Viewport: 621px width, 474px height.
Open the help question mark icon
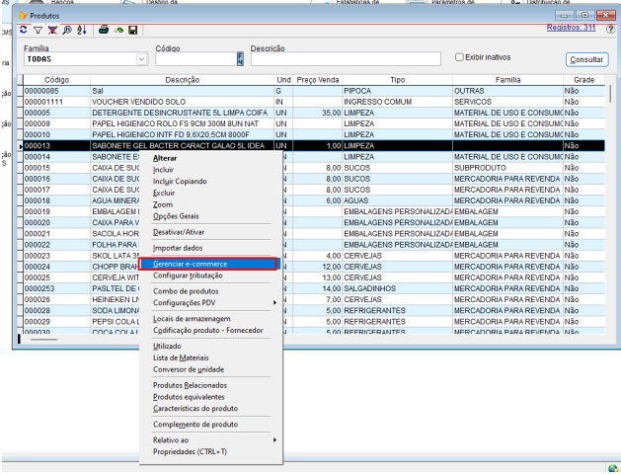[610, 31]
